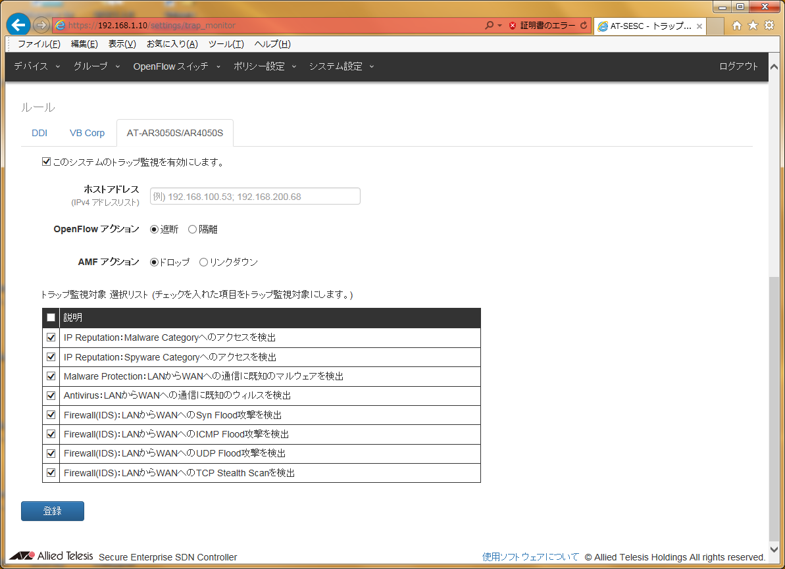
Task: Uncheck Firewall Syn Flood row checkbox
Action: [x=51, y=415]
